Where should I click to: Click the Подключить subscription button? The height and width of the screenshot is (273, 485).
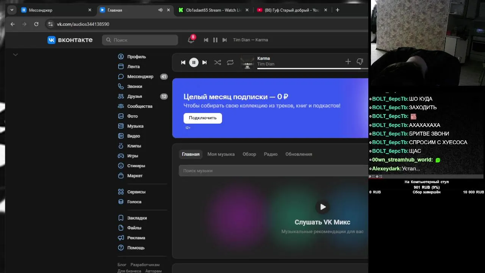click(x=203, y=118)
